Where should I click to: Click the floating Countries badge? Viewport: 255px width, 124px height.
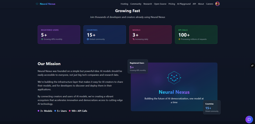[x=212, y=107]
